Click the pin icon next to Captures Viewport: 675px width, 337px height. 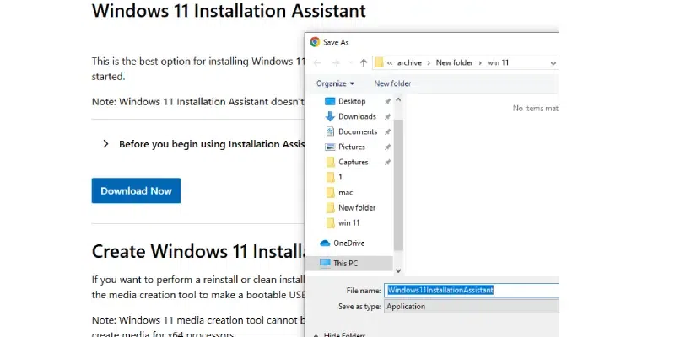point(387,162)
